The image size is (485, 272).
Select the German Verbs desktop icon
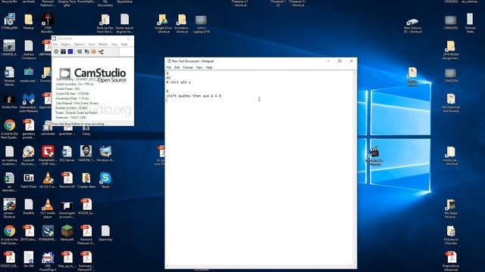click(x=470, y=23)
